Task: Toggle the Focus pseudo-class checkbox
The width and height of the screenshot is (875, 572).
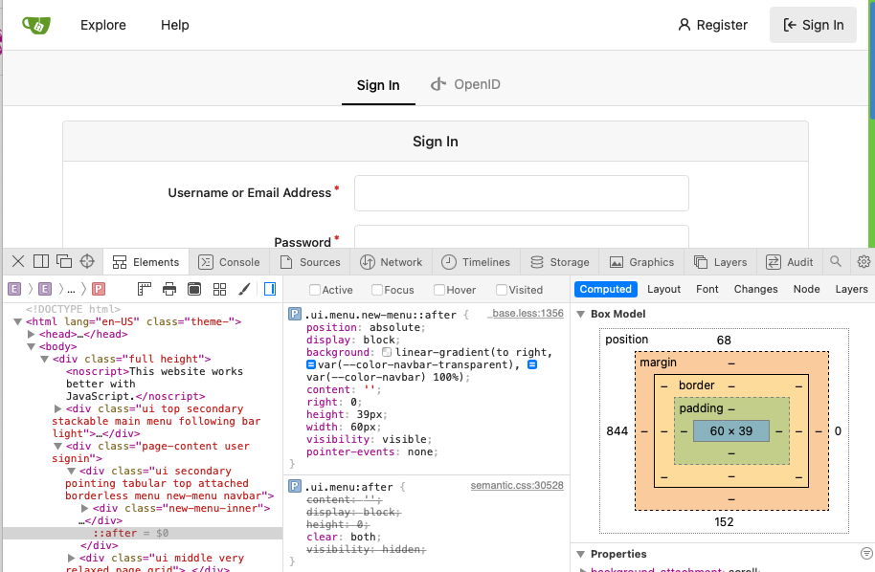Action: click(377, 290)
